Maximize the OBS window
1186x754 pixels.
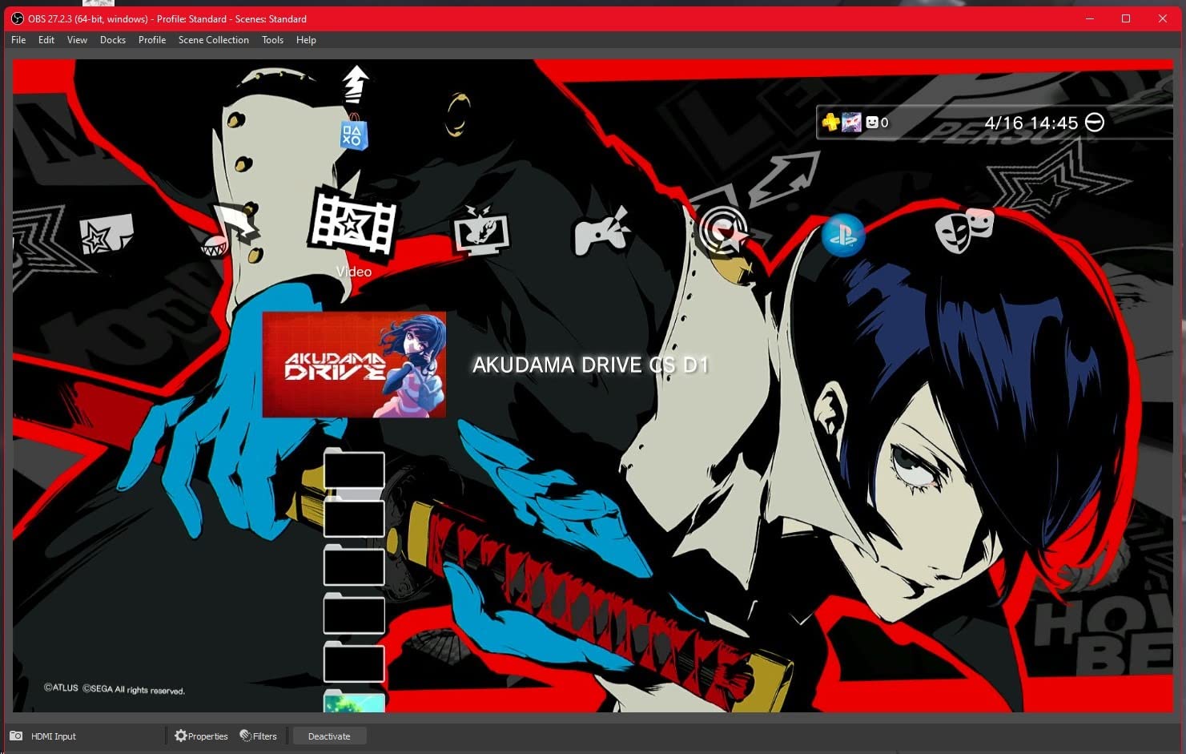point(1126,18)
